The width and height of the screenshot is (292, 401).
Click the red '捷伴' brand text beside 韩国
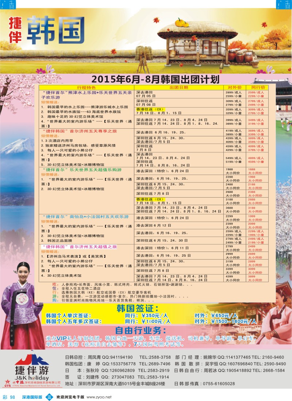[15, 30]
